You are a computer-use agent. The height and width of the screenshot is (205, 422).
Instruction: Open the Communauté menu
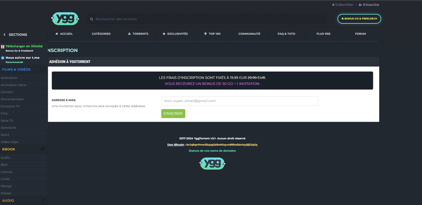click(249, 34)
